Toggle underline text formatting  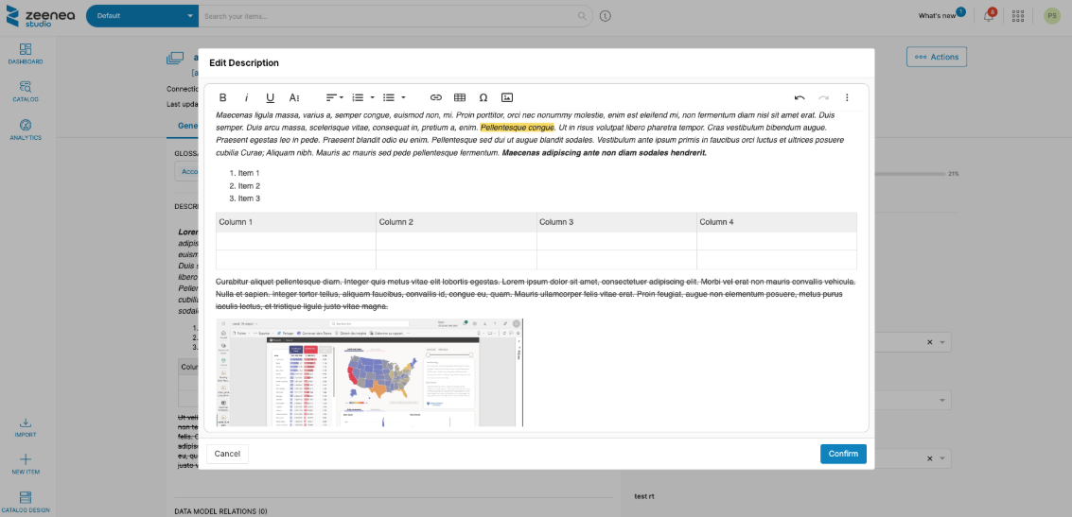pos(270,97)
